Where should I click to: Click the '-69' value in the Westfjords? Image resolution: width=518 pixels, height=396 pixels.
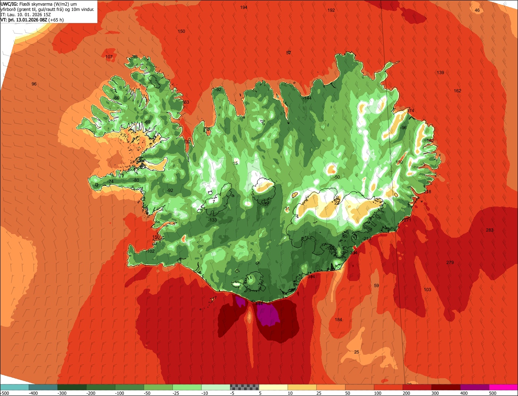[x=147, y=122]
